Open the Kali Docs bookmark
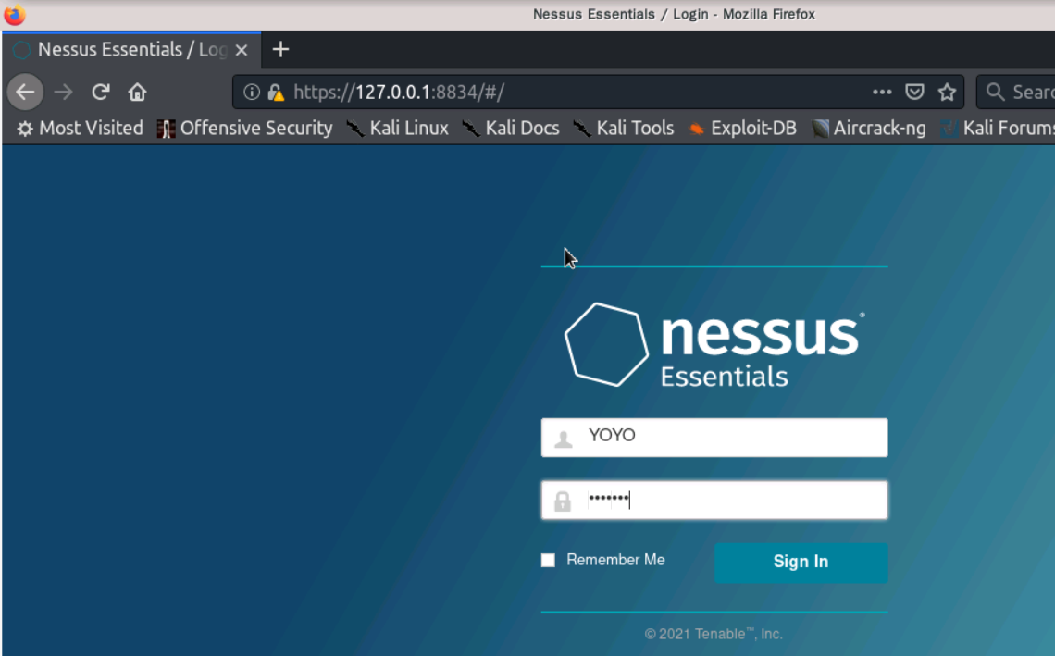 tap(511, 129)
